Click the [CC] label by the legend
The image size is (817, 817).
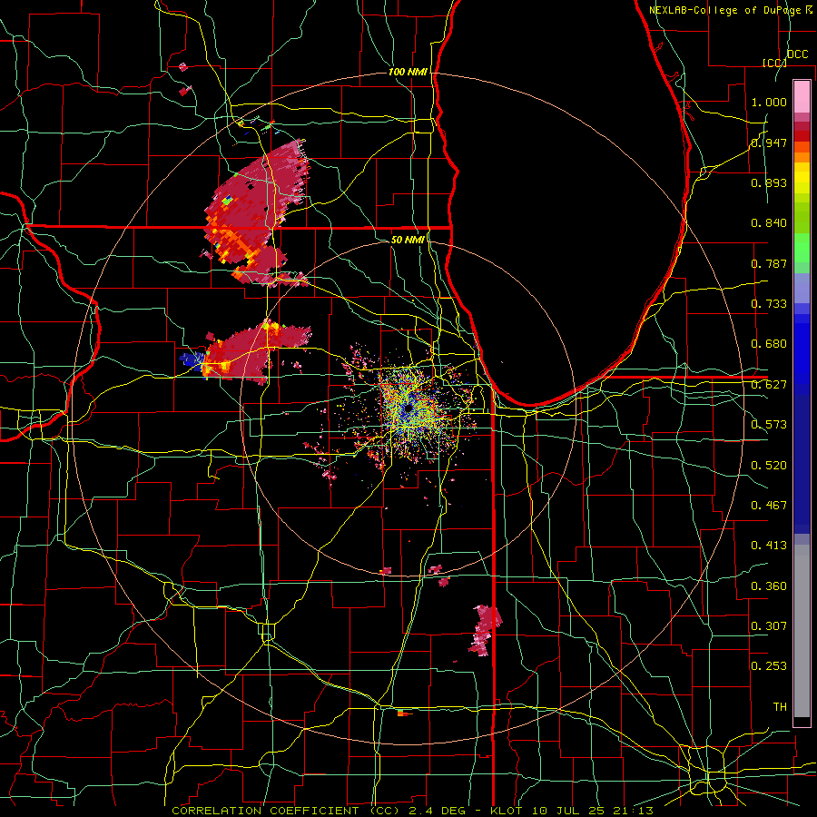(x=774, y=63)
